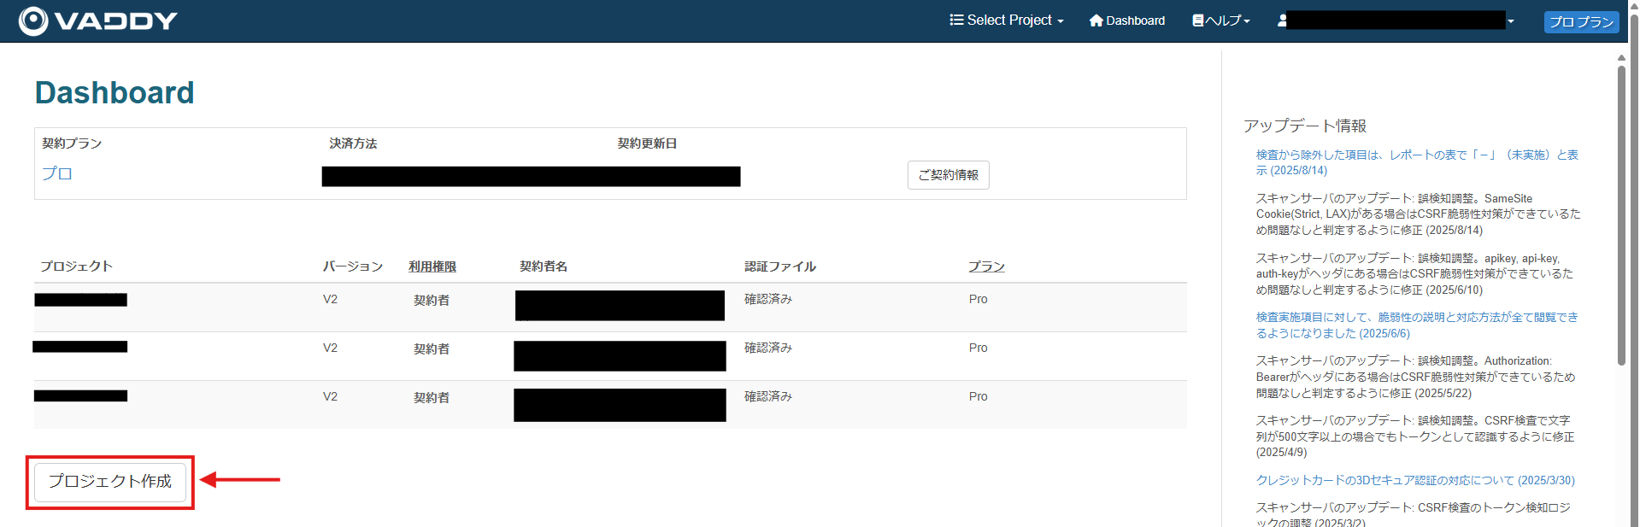Expand the user account dropdown caret
1640x527 pixels.
(1511, 21)
